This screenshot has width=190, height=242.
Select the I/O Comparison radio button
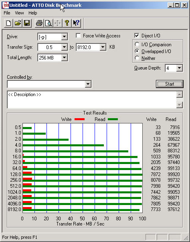(x=137, y=45)
